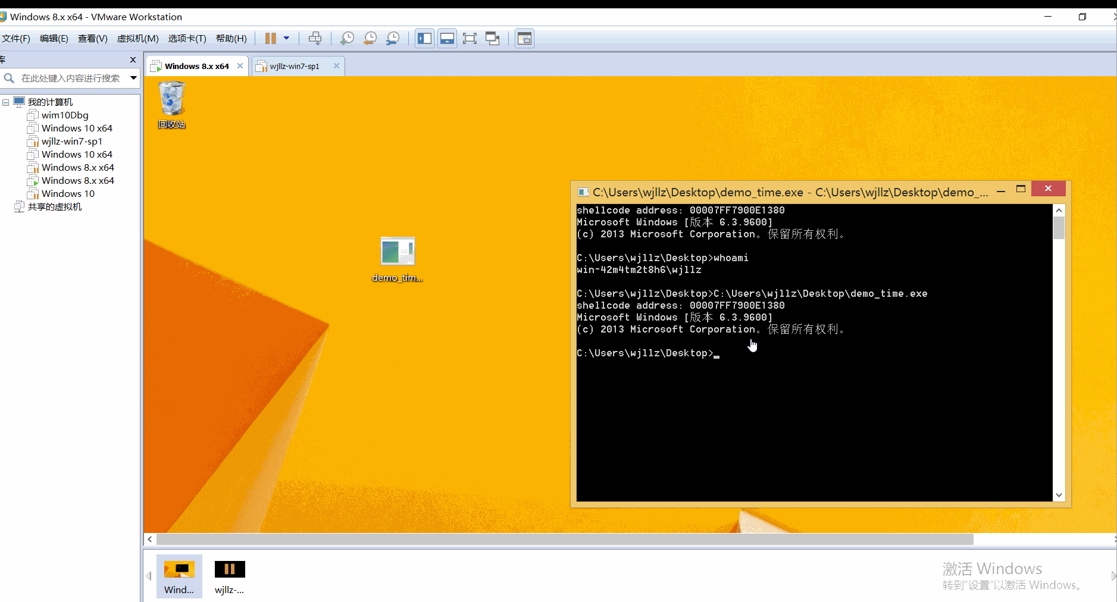Viewport: 1117px width, 602px height.
Task: Enter full screen mode
Action: [470, 39]
